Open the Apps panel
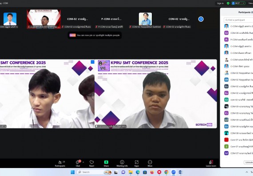The image size is (253, 176). [x=137, y=164]
